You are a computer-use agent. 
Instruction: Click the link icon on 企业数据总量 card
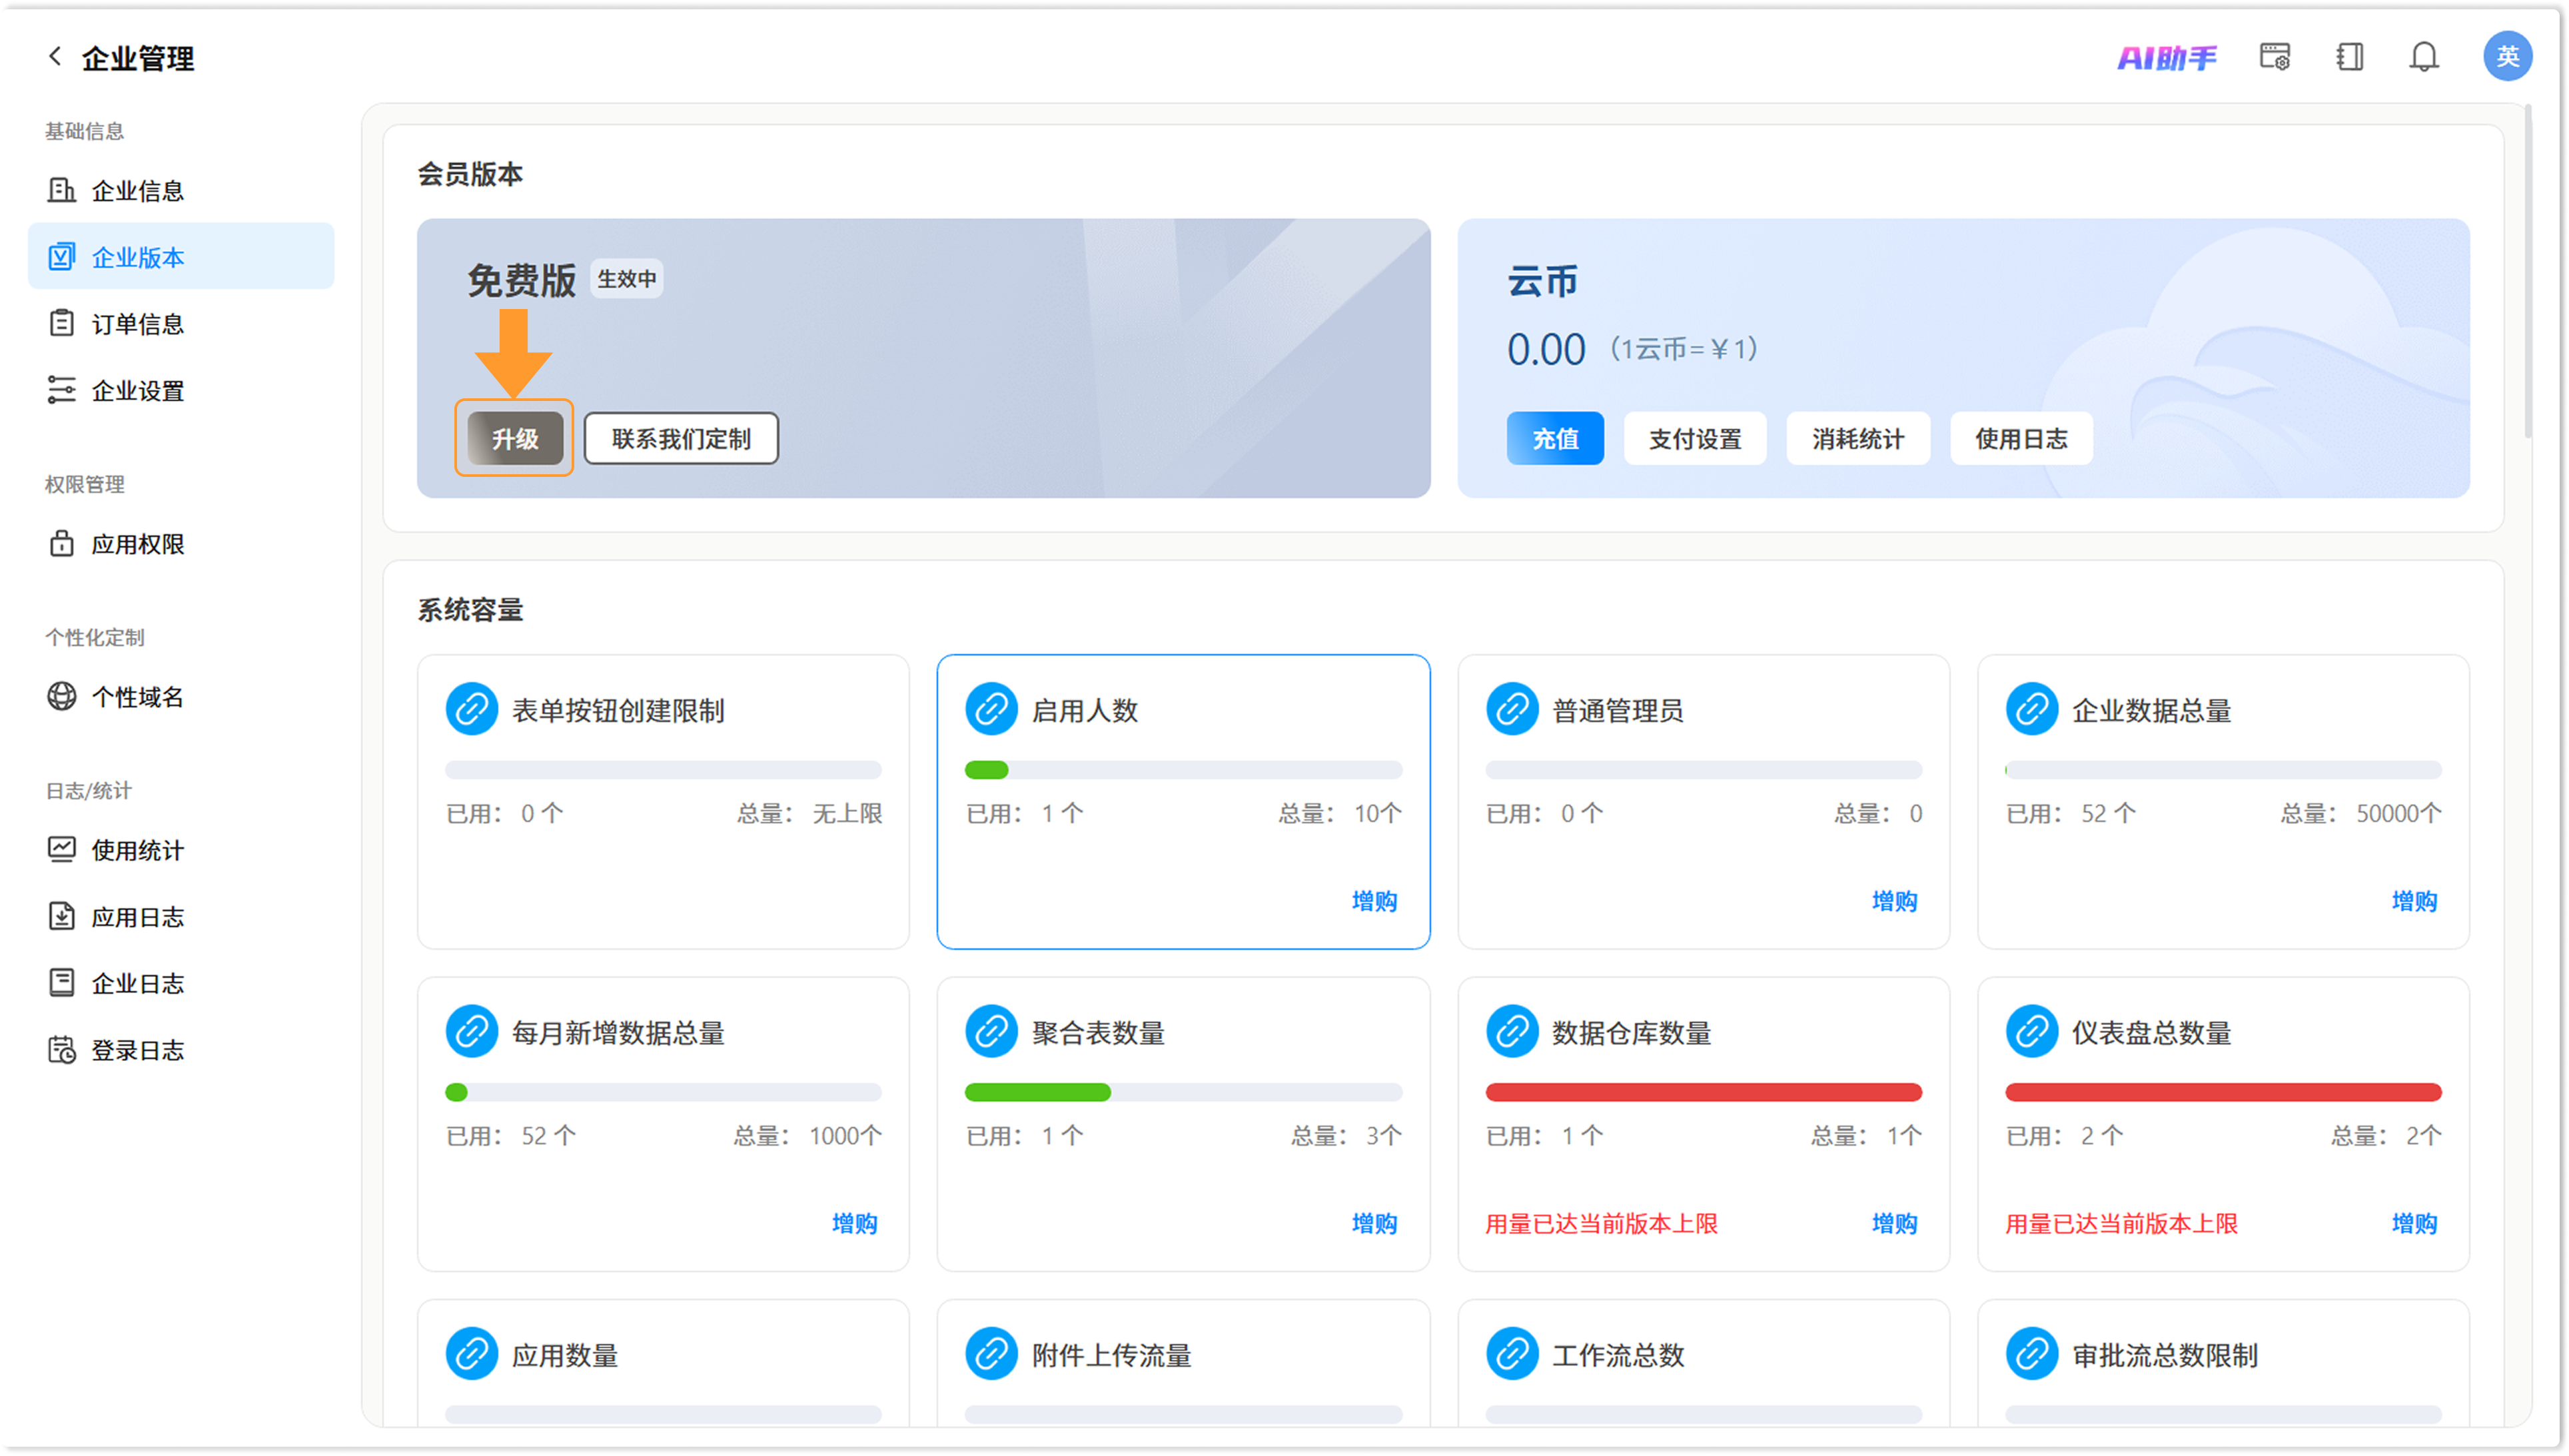pos(2032,710)
